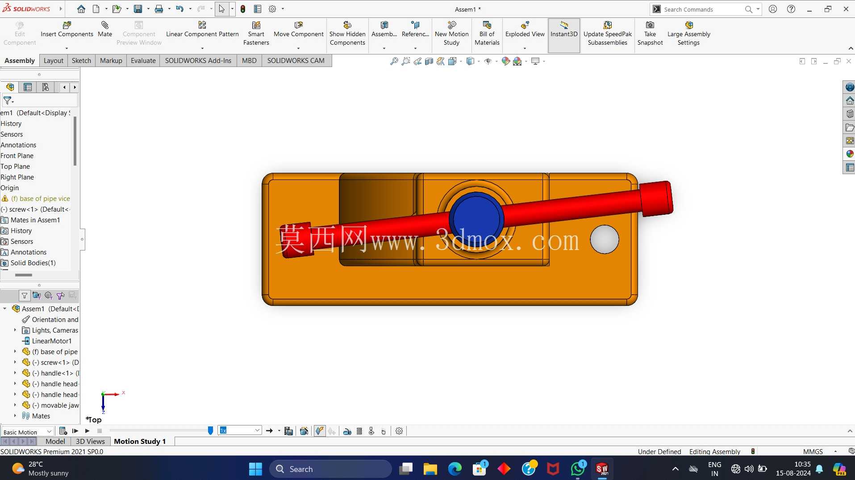This screenshot has height=480, width=855.
Task: Switch to the ConfigurationManager tab
Action: pyautogui.click(x=45, y=87)
